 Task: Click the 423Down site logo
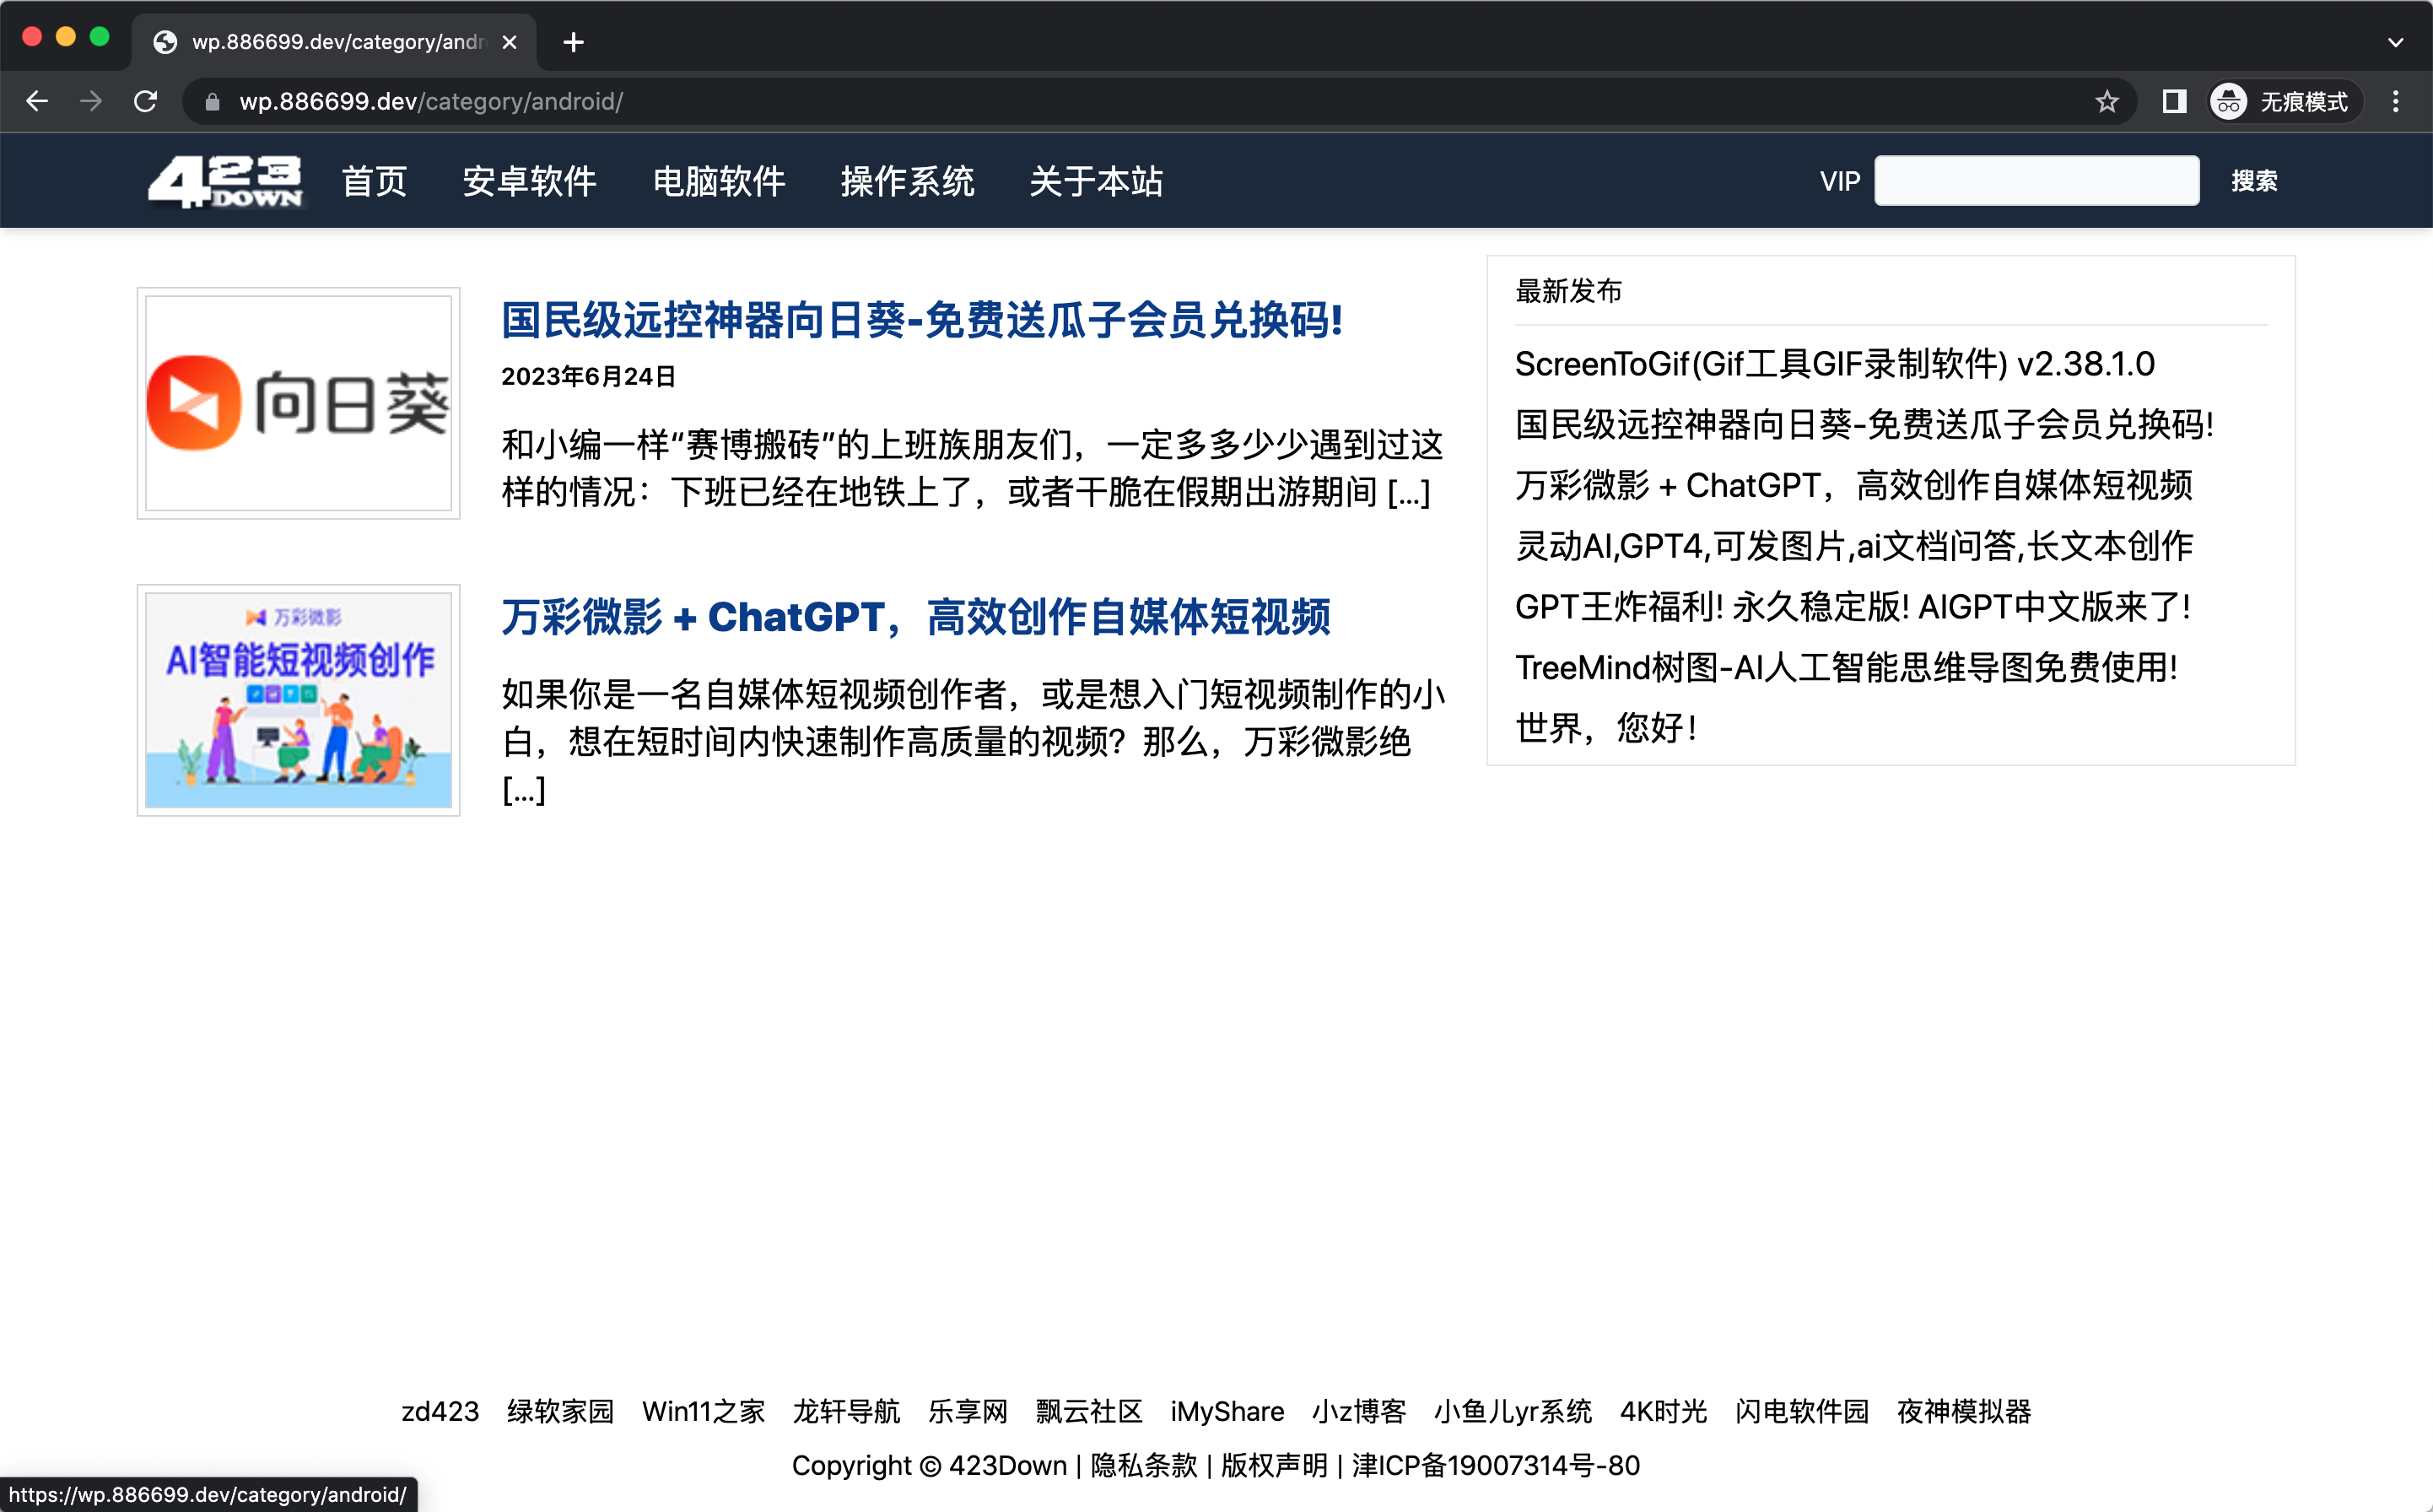click(225, 181)
